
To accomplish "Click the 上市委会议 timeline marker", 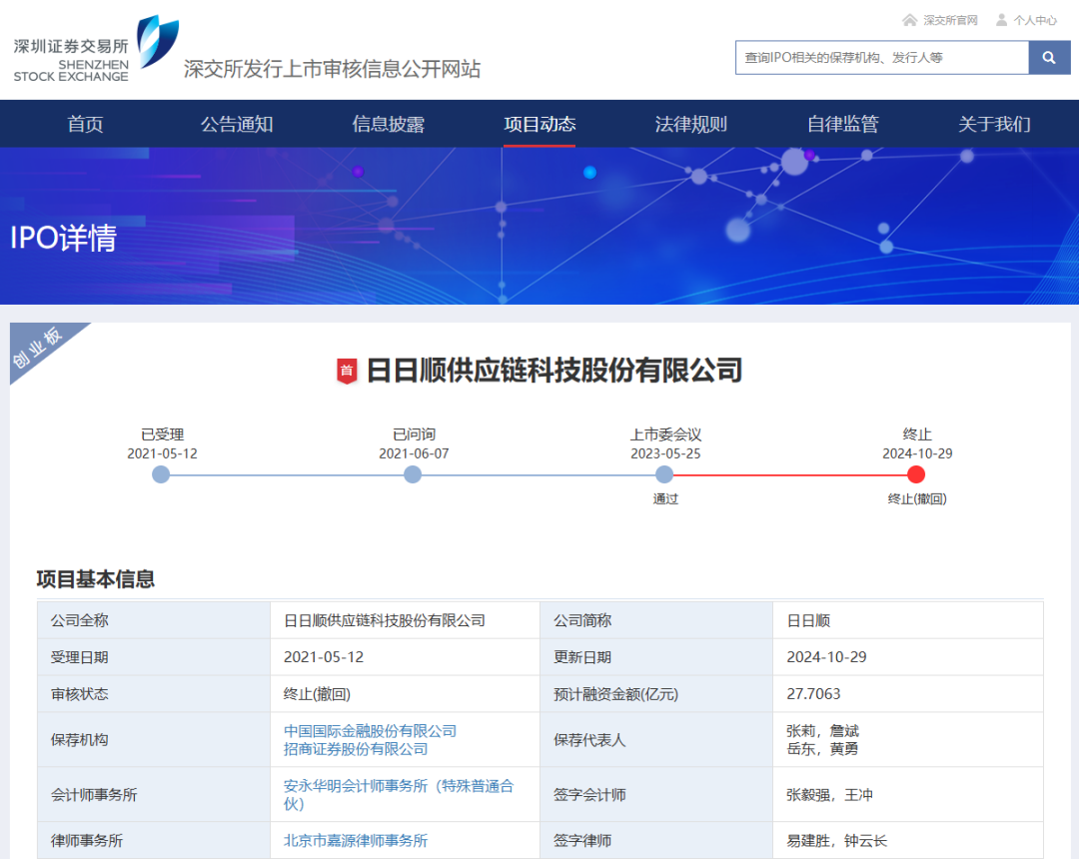I will (664, 474).
